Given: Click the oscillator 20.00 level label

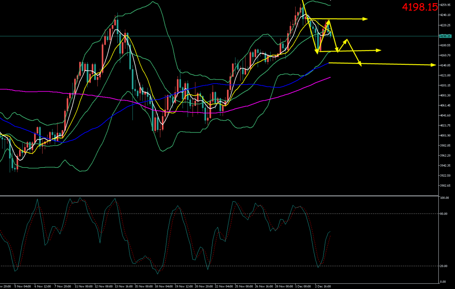Looking at the screenshot, I should (444, 266).
